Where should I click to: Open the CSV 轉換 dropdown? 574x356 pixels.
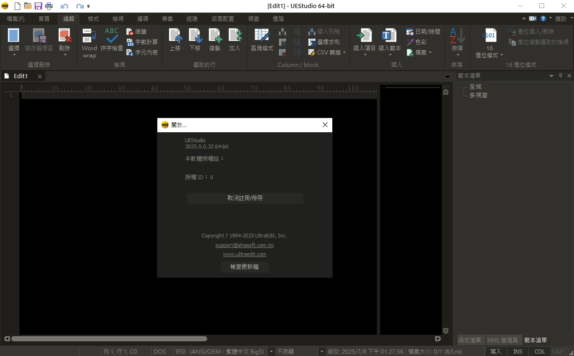click(x=327, y=53)
